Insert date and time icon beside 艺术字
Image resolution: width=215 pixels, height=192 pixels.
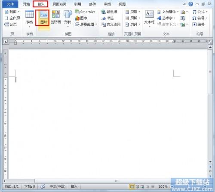[x=183, y=18]
